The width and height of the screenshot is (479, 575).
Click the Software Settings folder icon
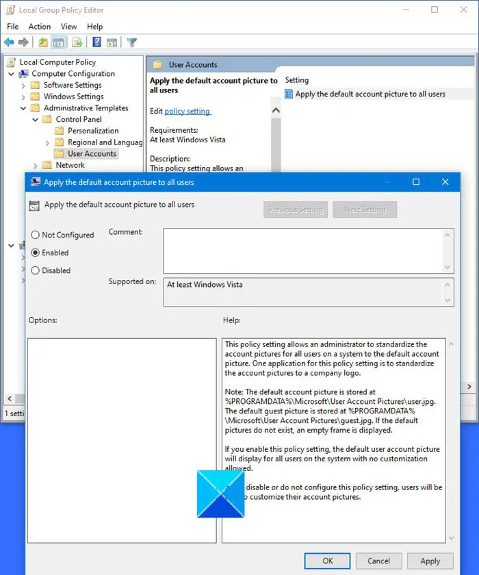point(35,85)
